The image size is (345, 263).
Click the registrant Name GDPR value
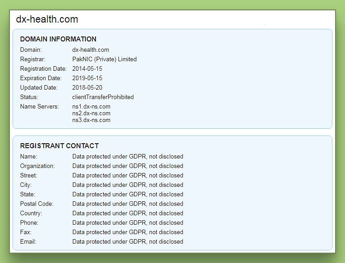pos(127,157)
